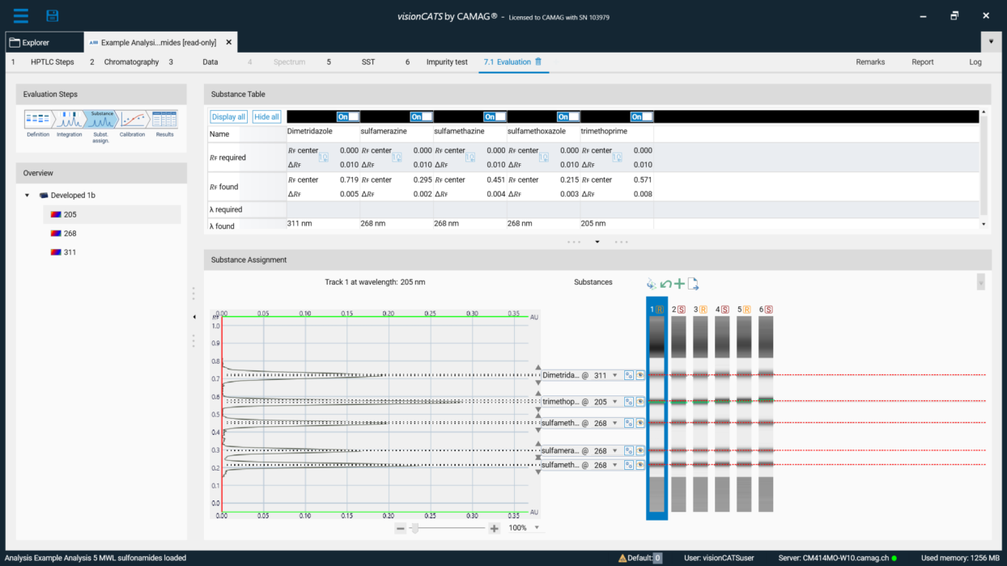Open the hamburger menu at top left

[x=21, y=15]
